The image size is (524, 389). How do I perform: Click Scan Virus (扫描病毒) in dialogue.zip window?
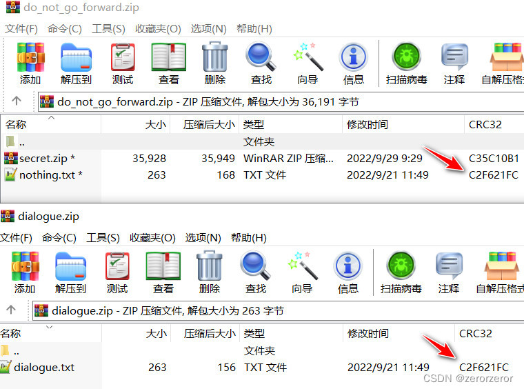click(x=401, y=272)
